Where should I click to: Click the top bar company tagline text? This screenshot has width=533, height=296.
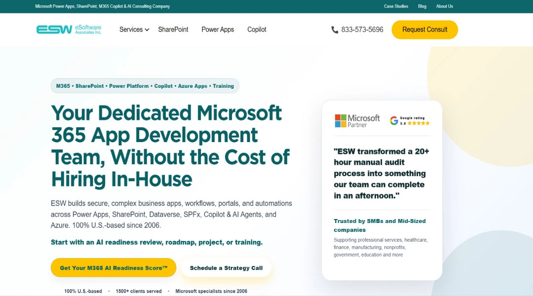[x=102, y=6]
